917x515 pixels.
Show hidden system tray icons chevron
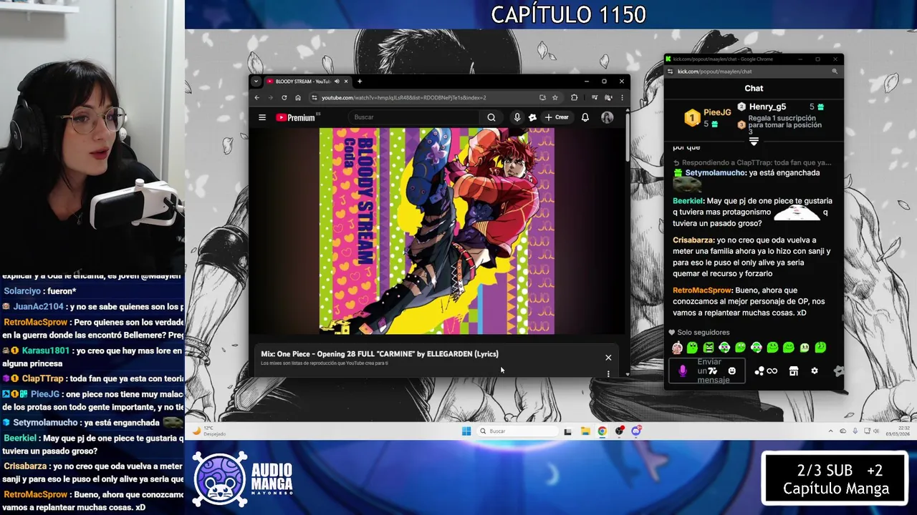click(x=831, y=431)
